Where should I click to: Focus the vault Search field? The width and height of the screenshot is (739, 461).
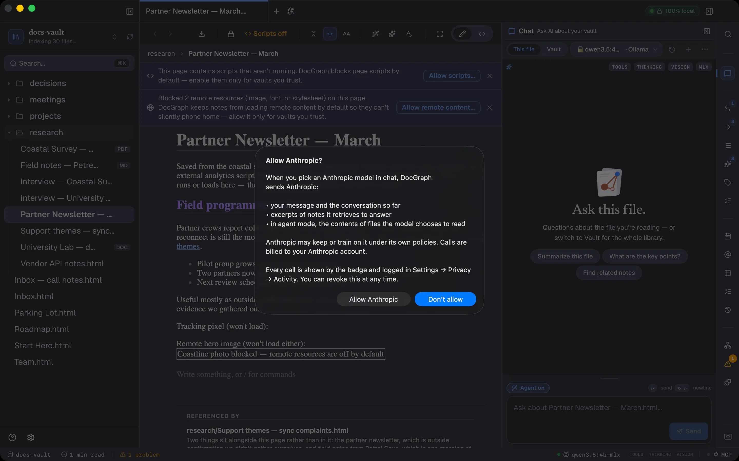click(x=69, y=64)
